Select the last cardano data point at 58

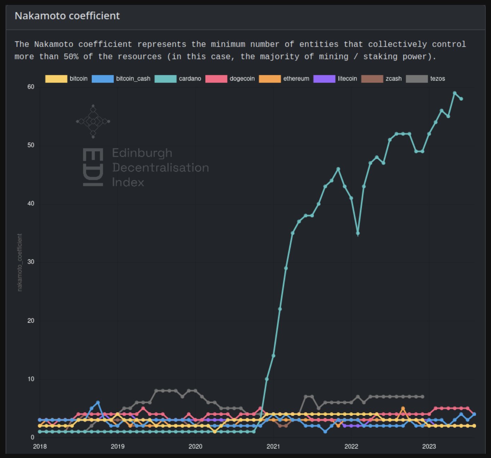[x=461, y=99]
